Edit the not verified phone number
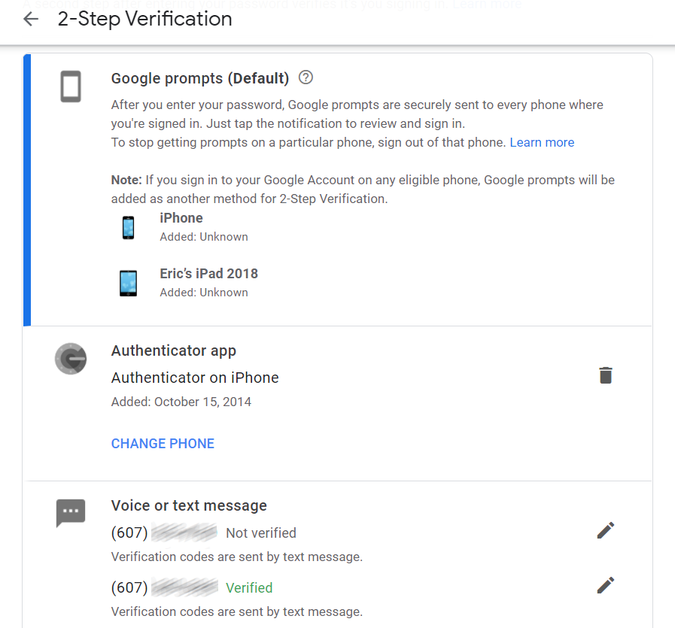Image resolution: width=675 pixels, height=628 pixels. [x=606, y=530]
